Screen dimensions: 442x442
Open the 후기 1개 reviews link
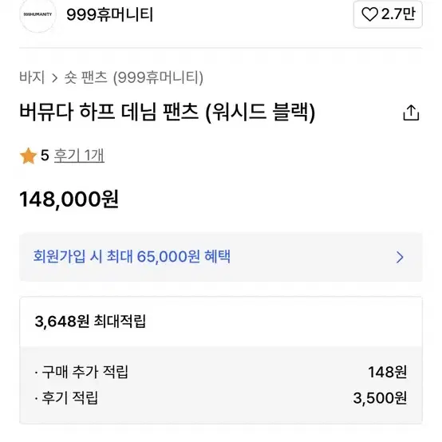[x=79, y=156]
